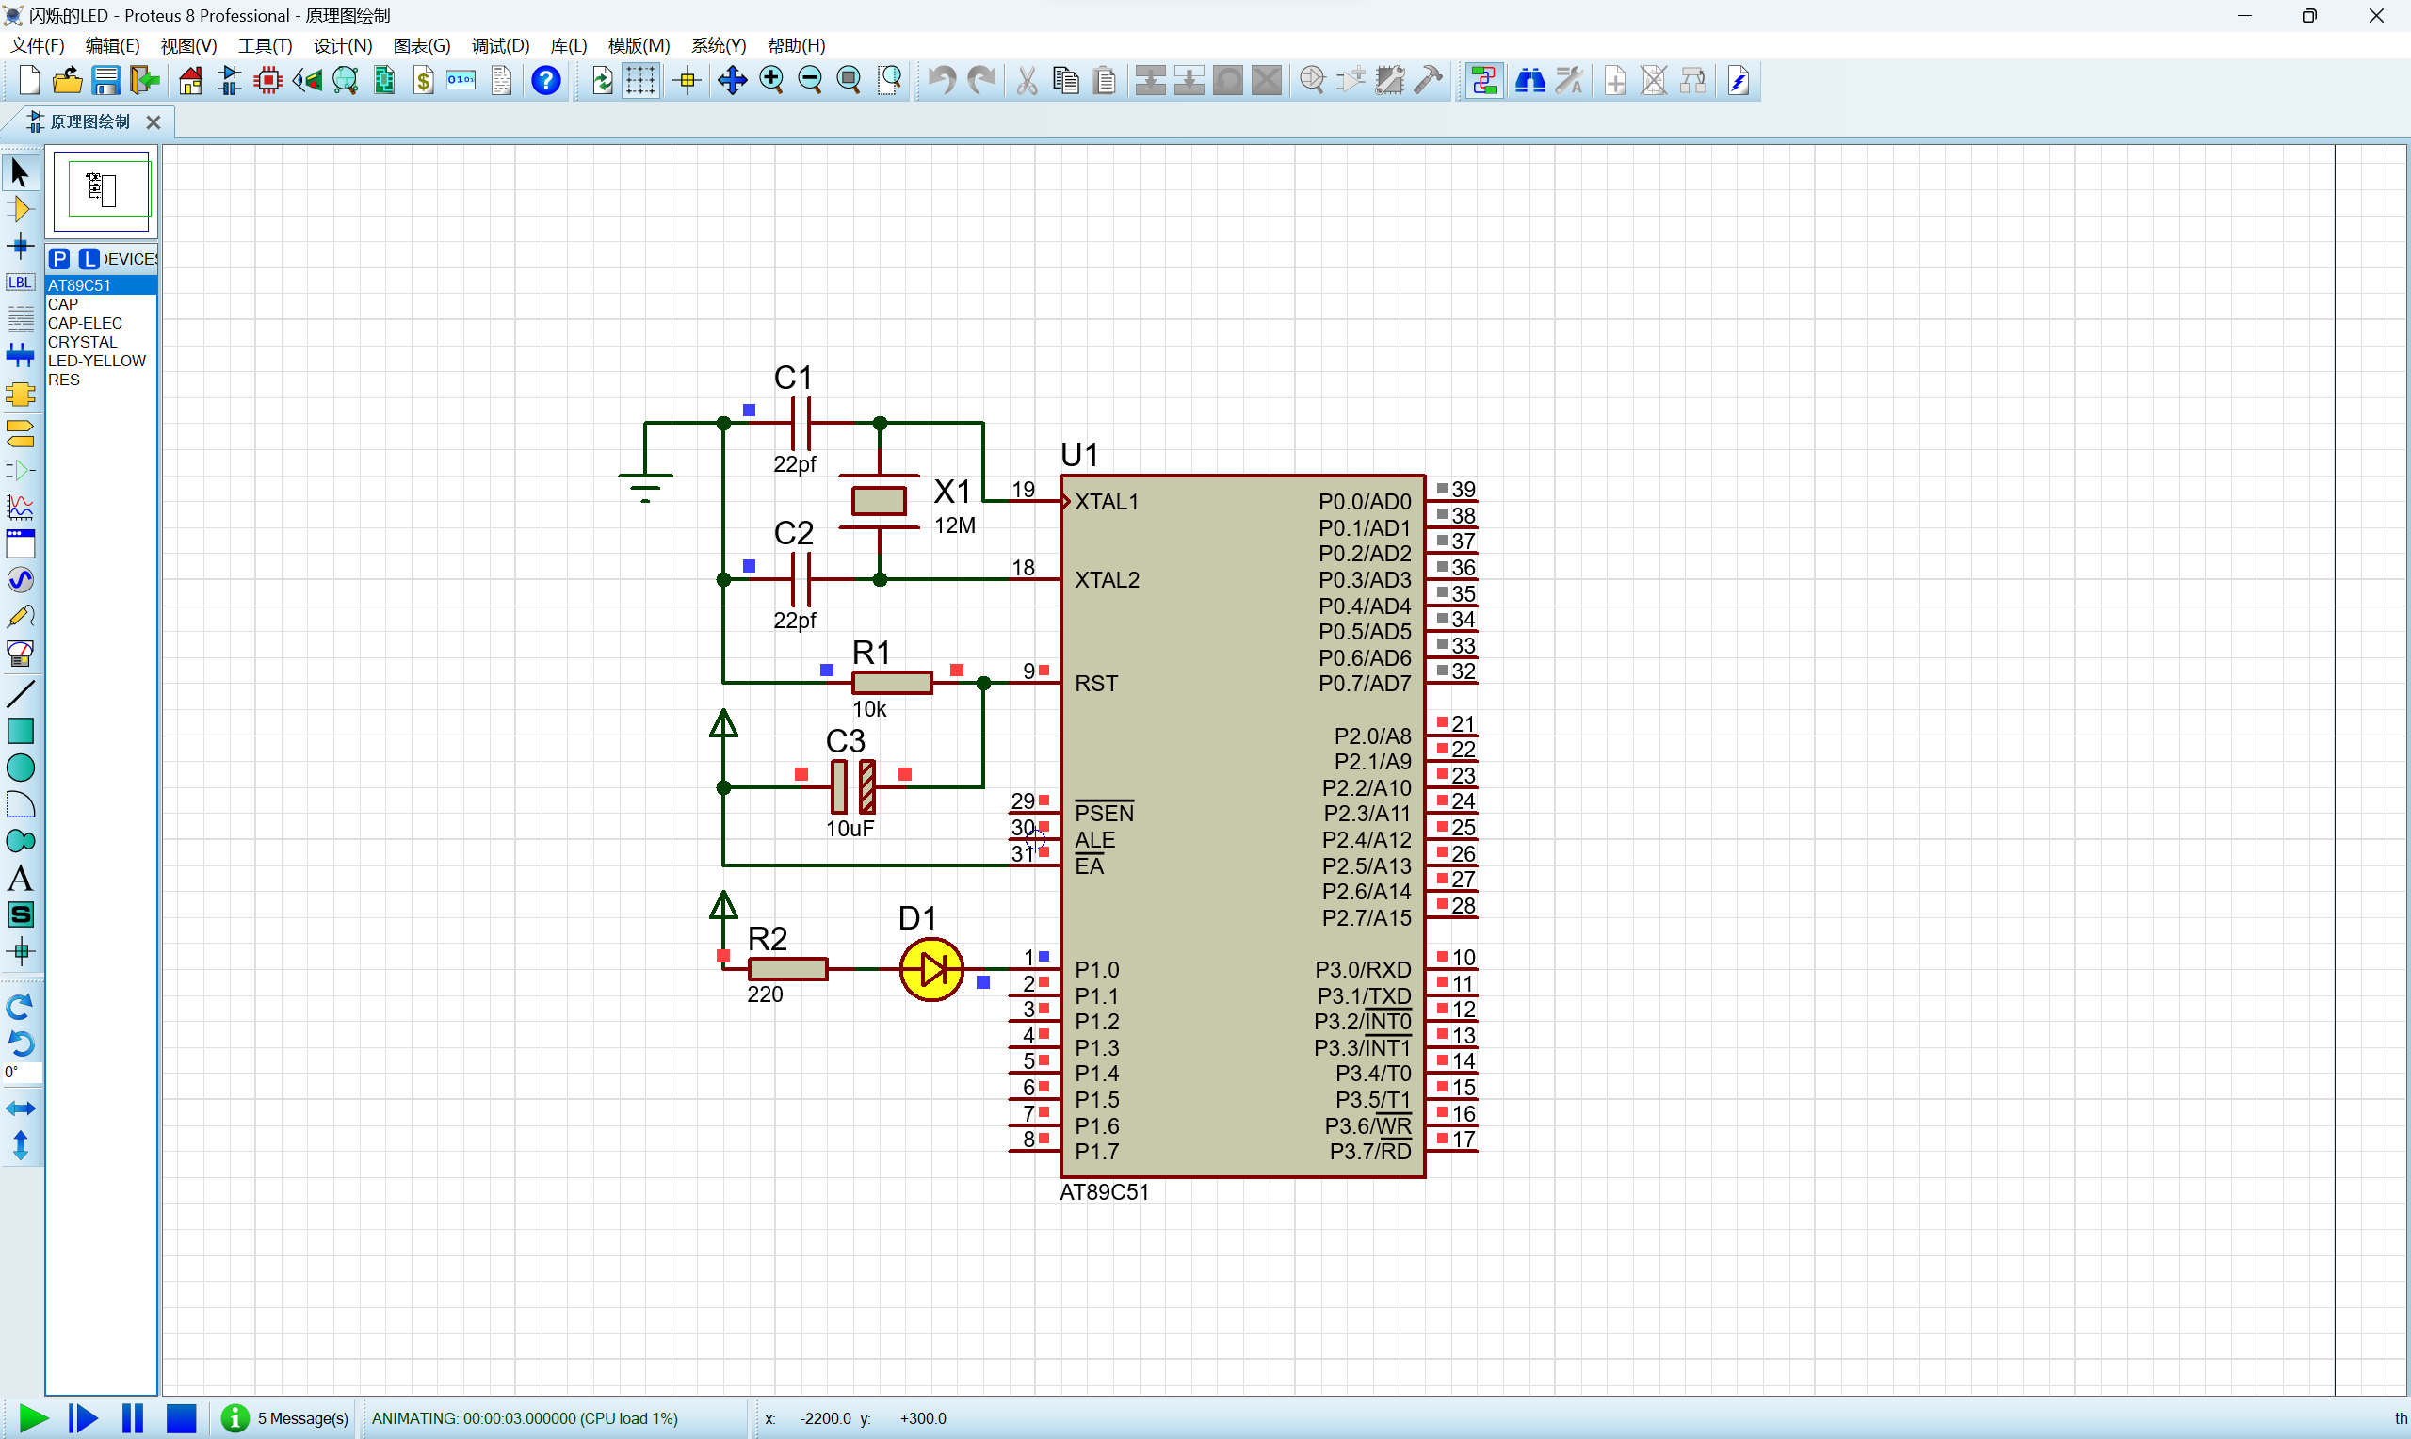2411x1439 pixels.
Task: Click the schematic overview thumbnail
Action: tap(102, 191)
